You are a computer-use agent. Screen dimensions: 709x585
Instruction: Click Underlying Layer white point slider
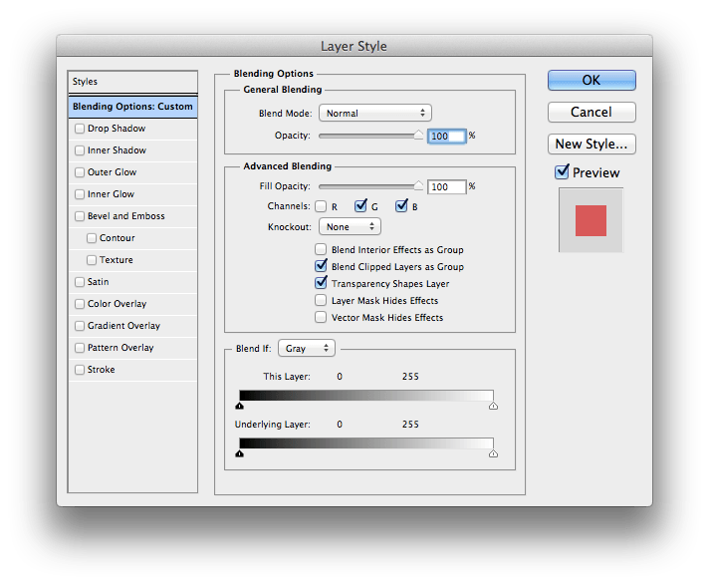(493, 453)
